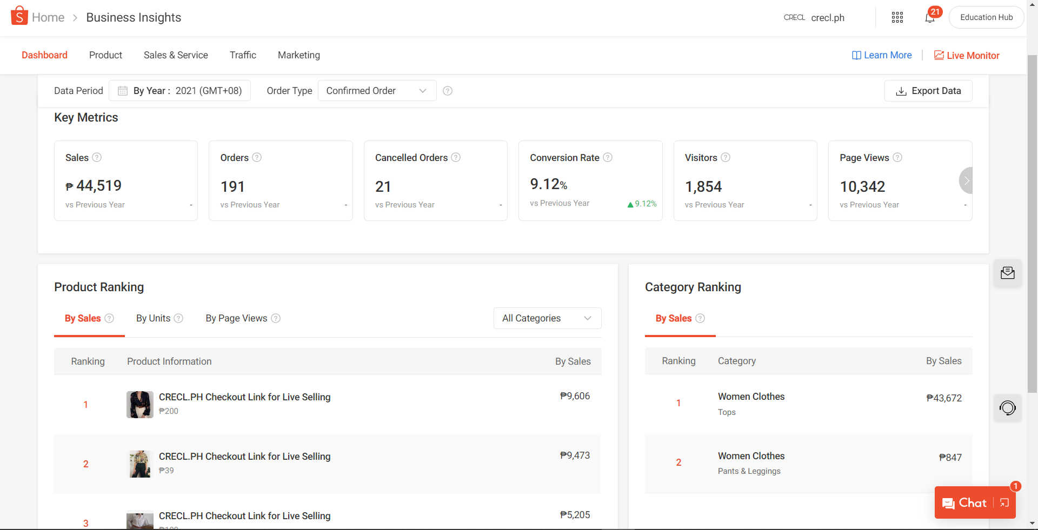The image size is (1038, 530).
Task: Click the Cancelled Orders help icon
Action: (x=456, y=157)
